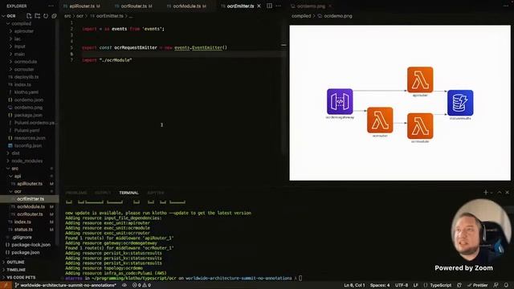Click the feedback person icon in status bar
The width and height of the screenshot is (514, 289).
[x=496, y=285]
